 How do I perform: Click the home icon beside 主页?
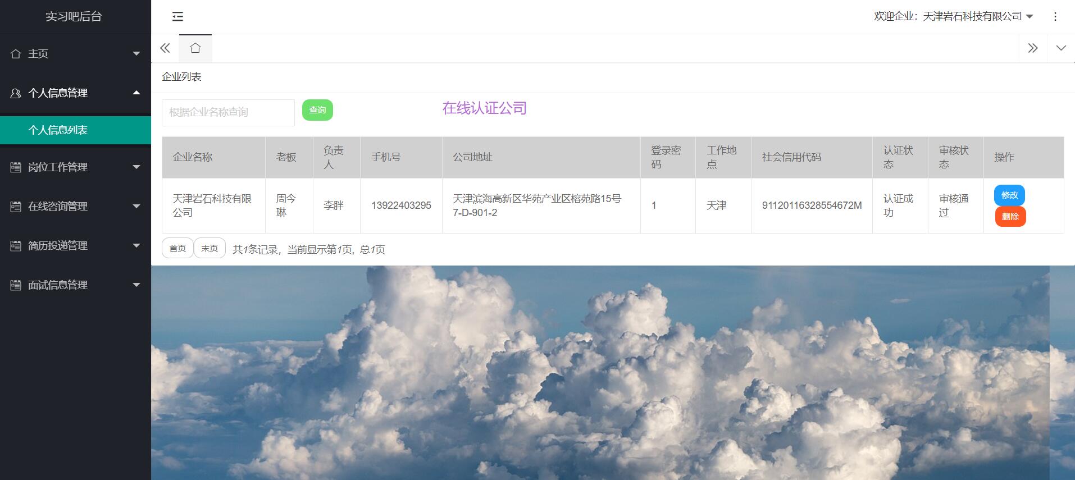pyautogui.click(x=16, y=54)
